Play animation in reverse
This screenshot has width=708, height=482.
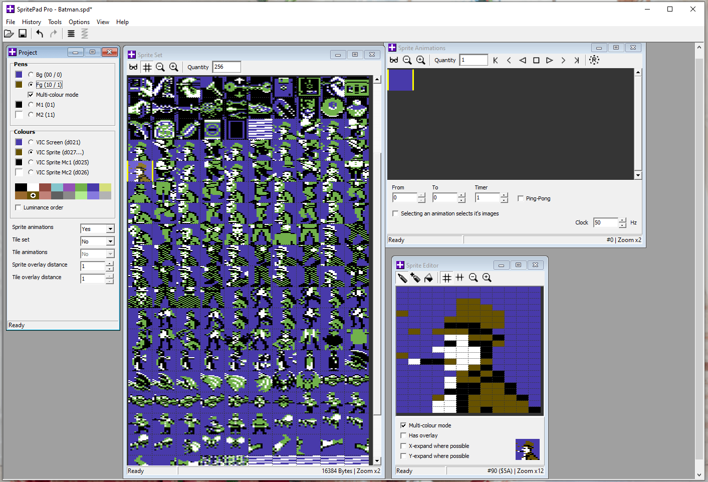point(523,60)
